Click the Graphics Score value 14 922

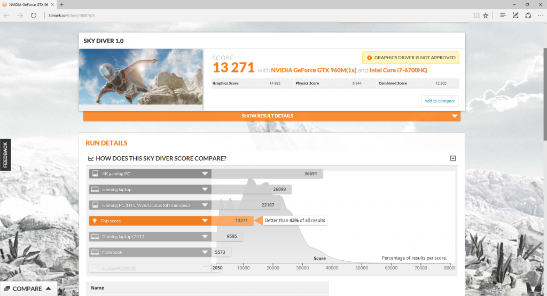(275, 83)
